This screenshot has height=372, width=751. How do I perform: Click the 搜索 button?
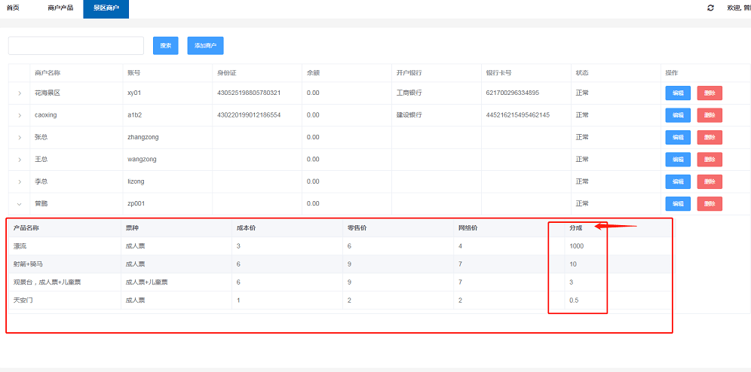166,45
